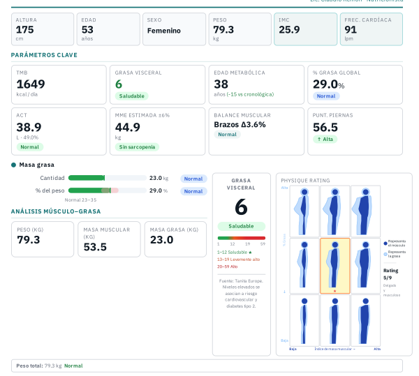Select top-row right silhouette in Physique Rating

coord(365,211)
